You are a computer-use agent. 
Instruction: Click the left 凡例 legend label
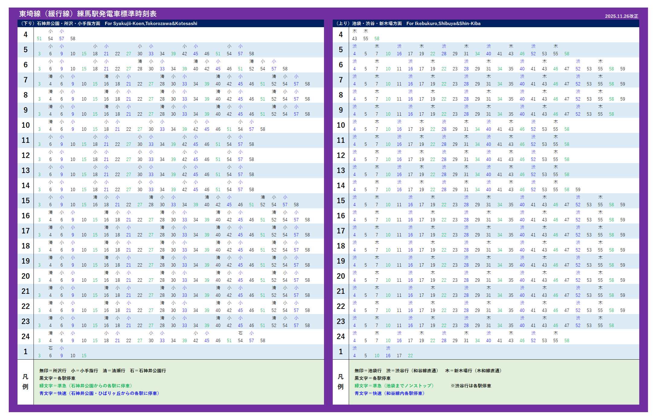point(25,382)
